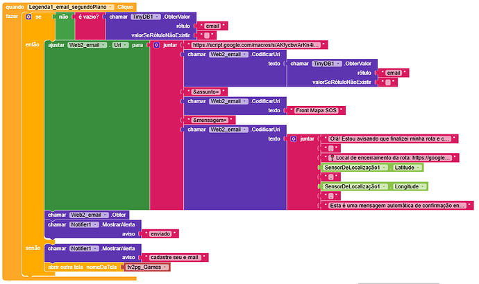
Task: Select the 'email' string inside the CodificarUri TinyDB call
Action: 393,73
